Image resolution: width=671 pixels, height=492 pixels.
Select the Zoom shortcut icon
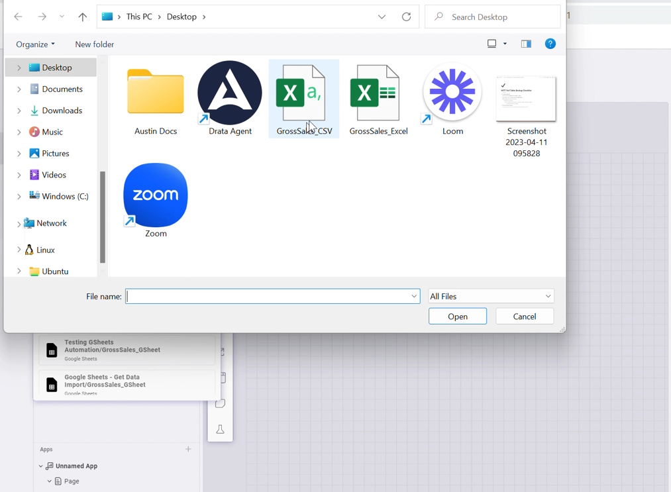tap(156, 195)
